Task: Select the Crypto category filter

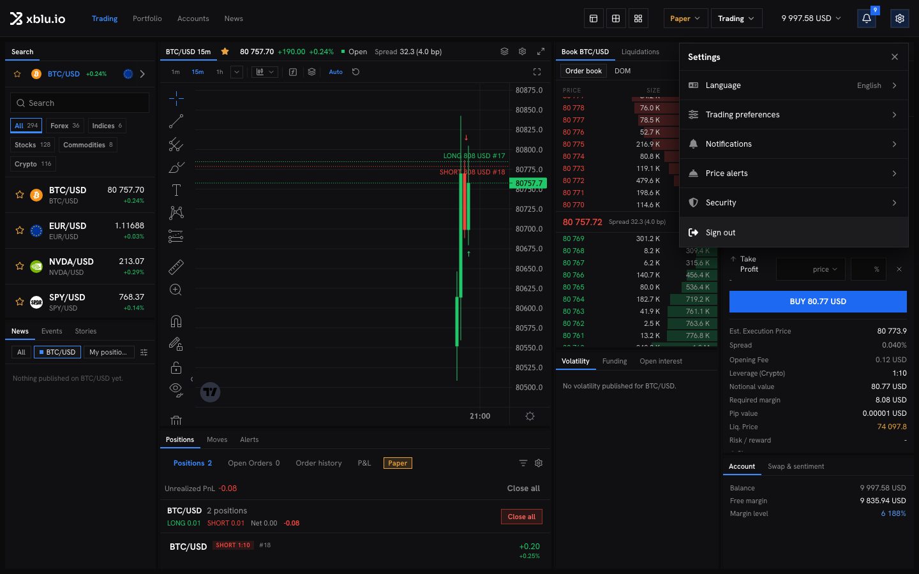Action: (33, 164)
